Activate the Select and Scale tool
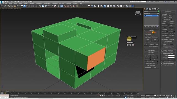Screen dimensions: 177x99 [43, 6]
